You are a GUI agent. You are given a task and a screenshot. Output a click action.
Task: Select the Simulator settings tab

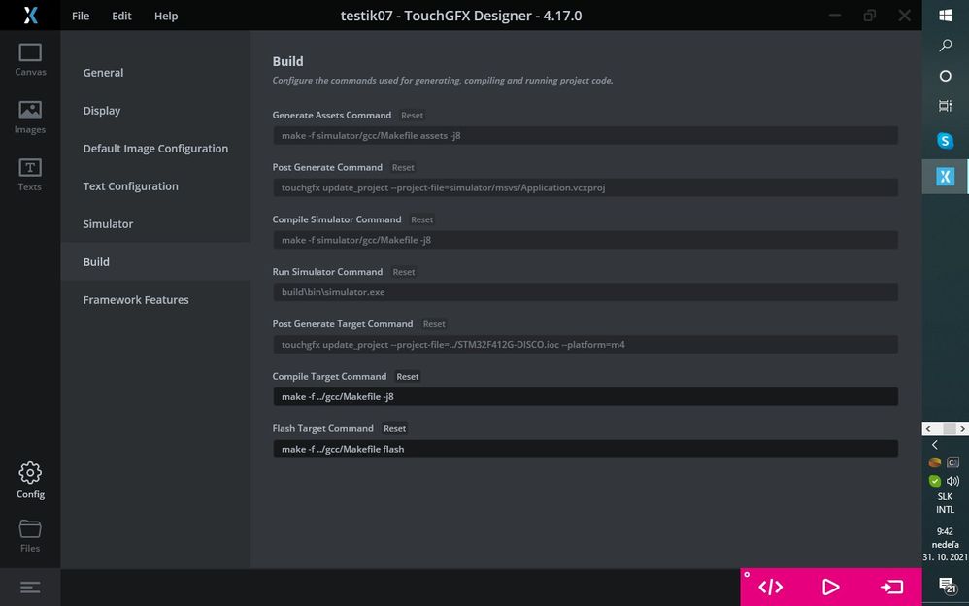(155, 223)
